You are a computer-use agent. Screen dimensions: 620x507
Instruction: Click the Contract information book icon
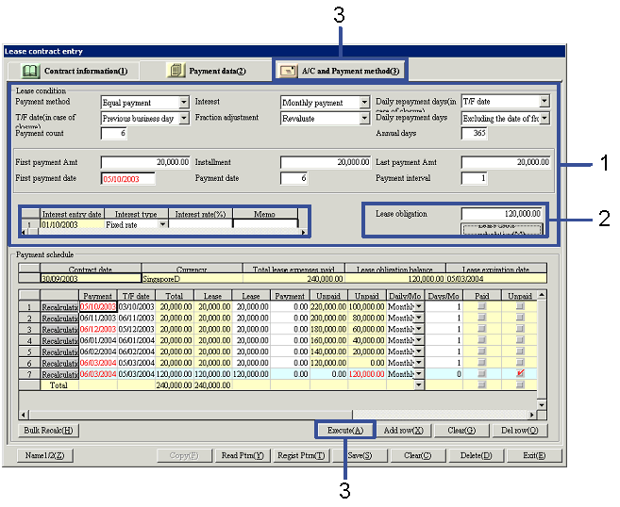point(30,71)
